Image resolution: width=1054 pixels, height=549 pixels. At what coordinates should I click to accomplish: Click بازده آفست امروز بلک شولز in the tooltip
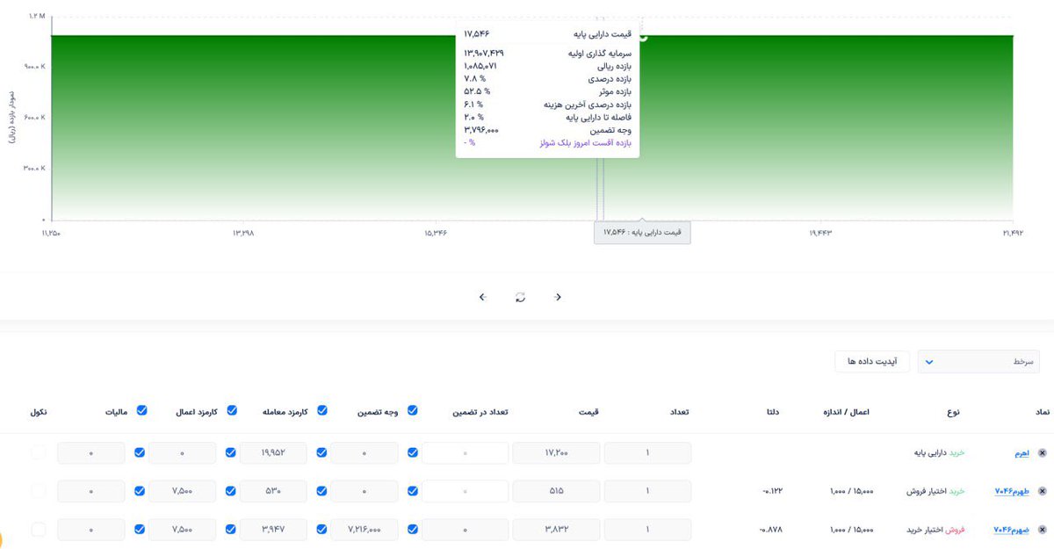click(x=586, y=141)
